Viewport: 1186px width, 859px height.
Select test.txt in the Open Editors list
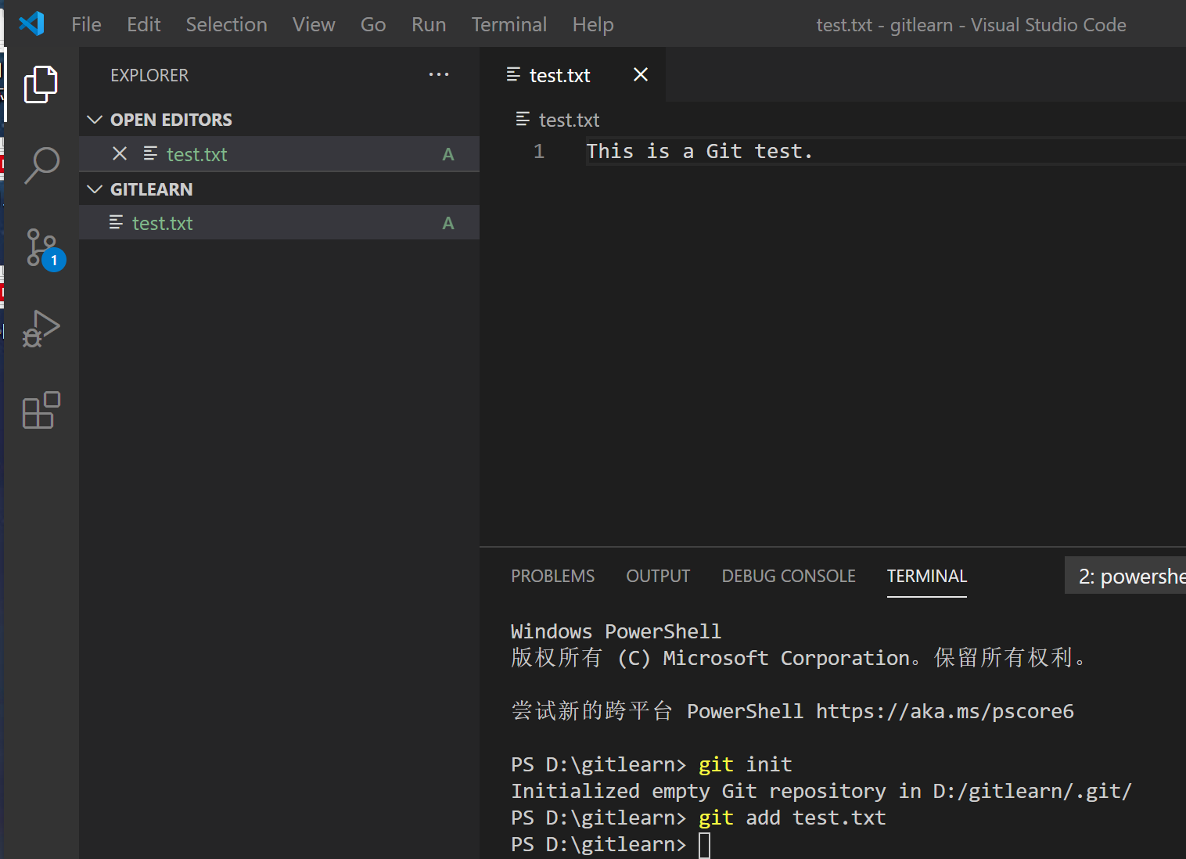point(279,154)
